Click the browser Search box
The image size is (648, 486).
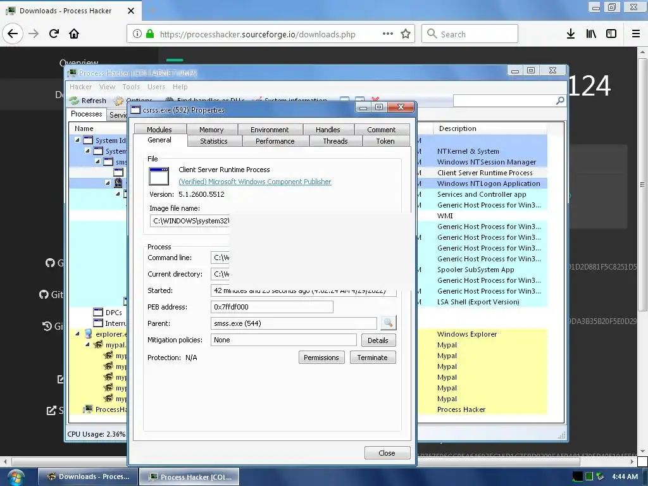[x=470, y=34]
